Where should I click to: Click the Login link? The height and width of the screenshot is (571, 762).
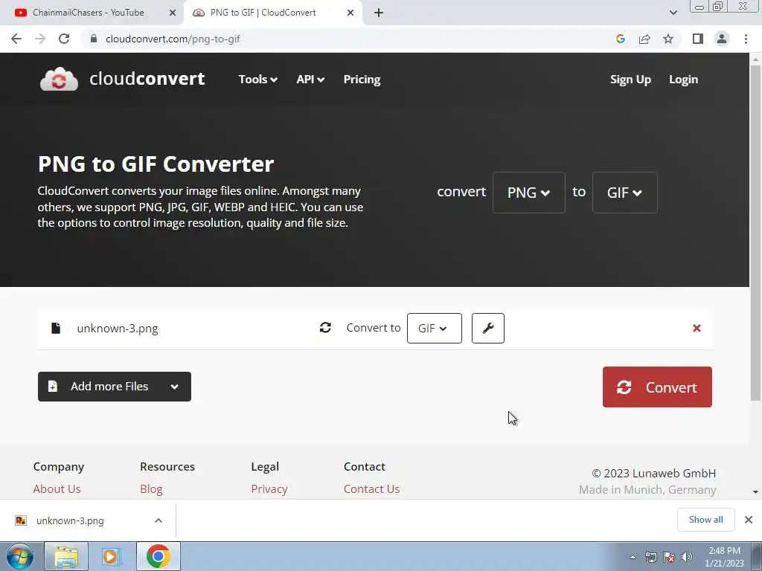pyautogui.click(x=683, y=79)
